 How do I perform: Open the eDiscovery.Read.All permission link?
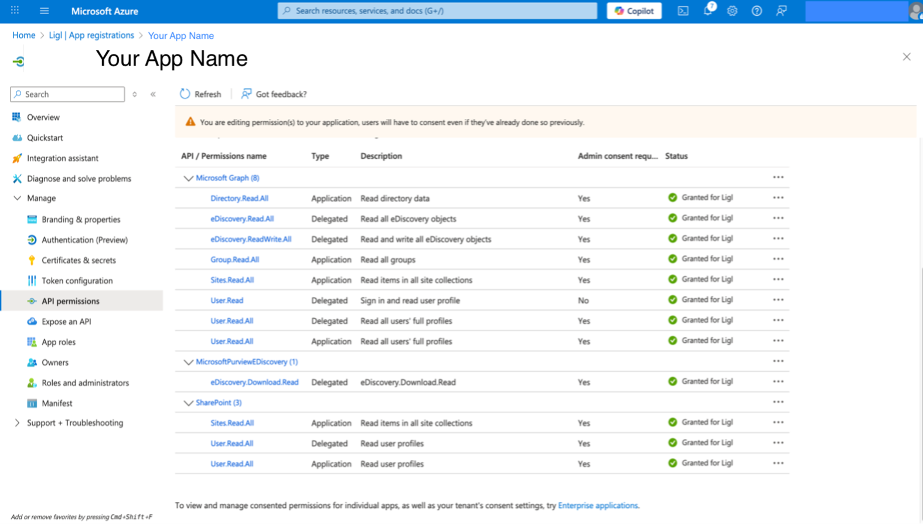(x=242, y=219)
